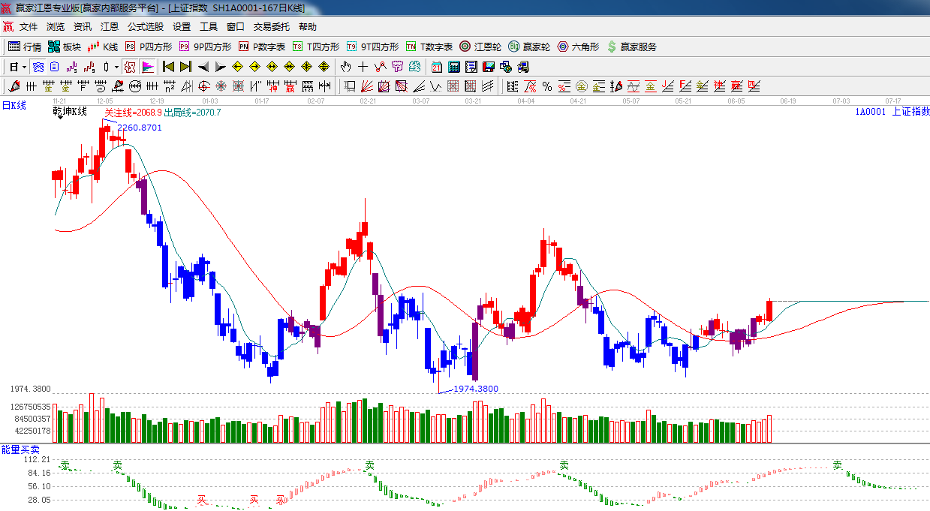
Task: Select the hand pan tool
Action: [346, 67]
